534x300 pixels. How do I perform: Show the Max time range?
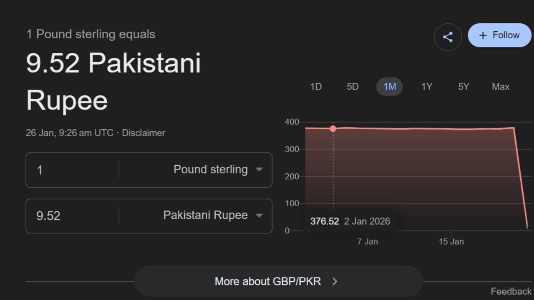pyautogui.click(x=501, y=87)
